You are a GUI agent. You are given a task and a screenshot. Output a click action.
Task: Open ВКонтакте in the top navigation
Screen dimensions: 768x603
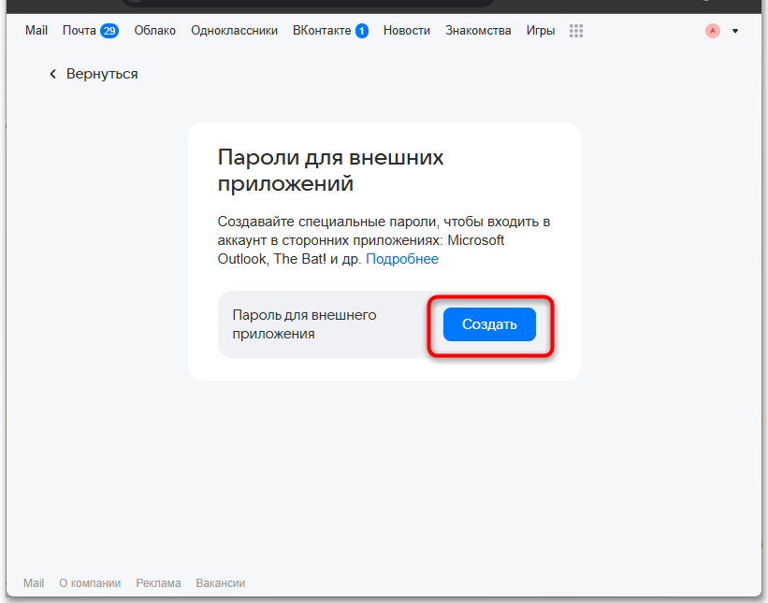(x=322, y=30)
